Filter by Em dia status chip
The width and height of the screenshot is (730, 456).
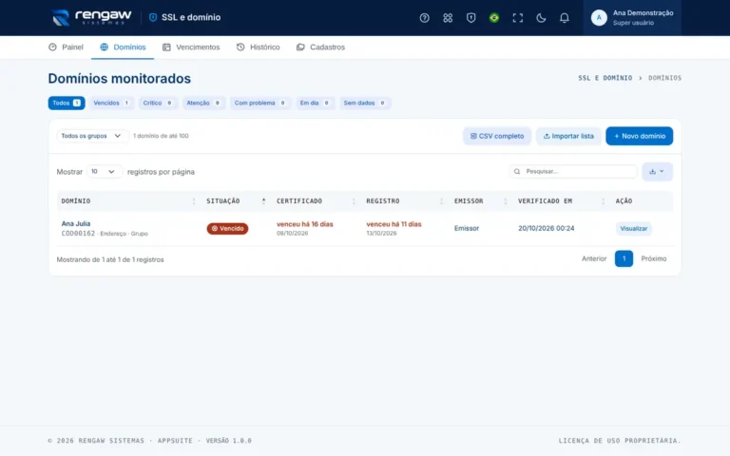315,103
